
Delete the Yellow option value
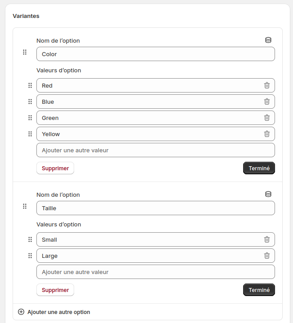point(267,134)
